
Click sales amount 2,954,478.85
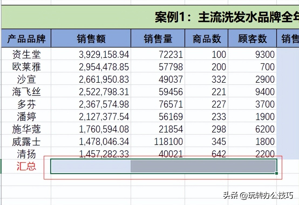91,66
